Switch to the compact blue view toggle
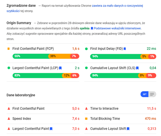Screen dimensions: 161x136 pos(145,94)
